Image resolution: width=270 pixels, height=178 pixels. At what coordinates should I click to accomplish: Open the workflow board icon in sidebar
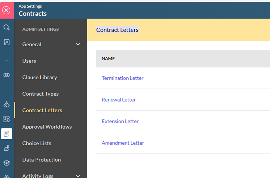pos(7,119)
